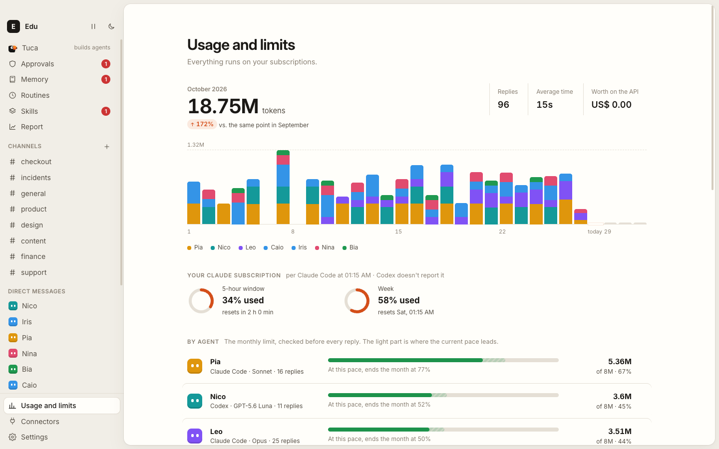
Task: Click Nico's monthly limit progress bar
Action: pos(443,395)
